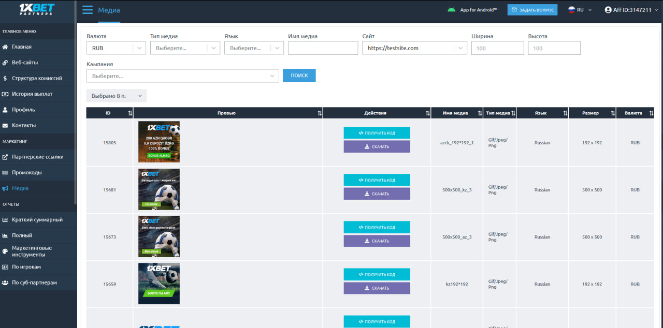Click the sort arrows on Действия column

click(427, 113)
